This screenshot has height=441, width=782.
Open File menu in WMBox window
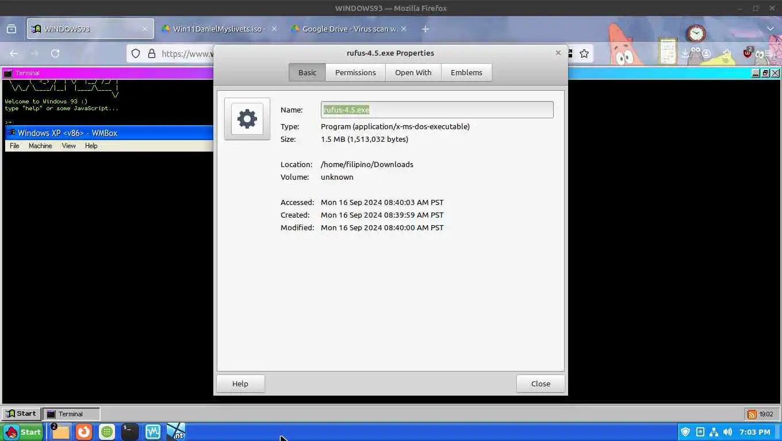[14, 146]
